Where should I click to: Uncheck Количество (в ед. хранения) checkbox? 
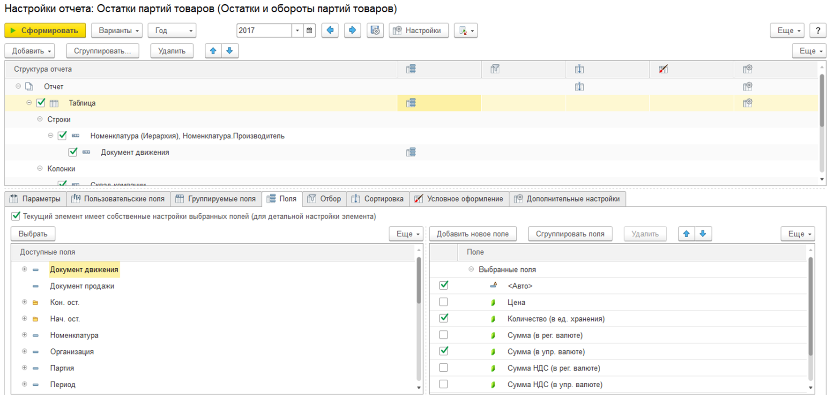point(443,318)
